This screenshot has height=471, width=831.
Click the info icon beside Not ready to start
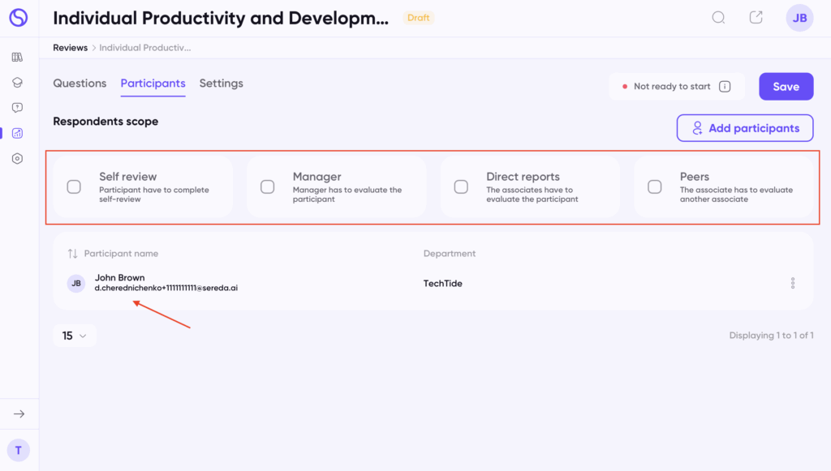[x=725, y=87]
